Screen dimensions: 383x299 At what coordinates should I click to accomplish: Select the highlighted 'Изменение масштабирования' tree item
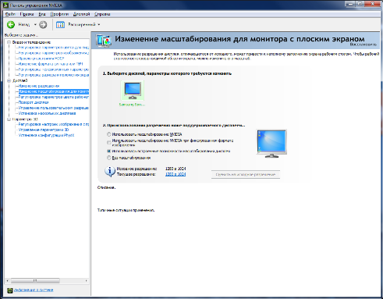54,91
